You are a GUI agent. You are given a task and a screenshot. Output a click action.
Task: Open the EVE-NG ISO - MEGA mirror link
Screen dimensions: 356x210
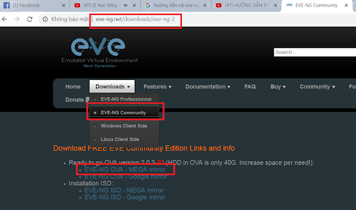124,190
